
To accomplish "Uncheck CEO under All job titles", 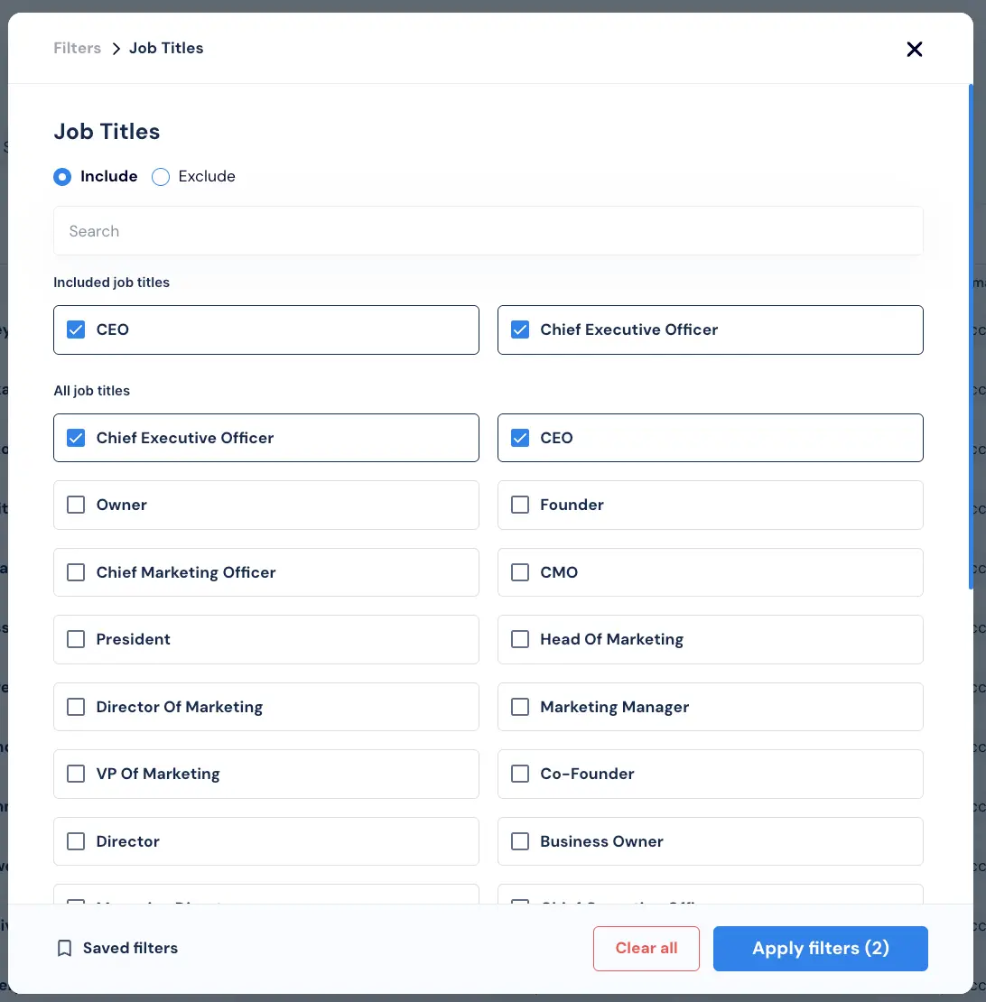I will coord(520,438).
